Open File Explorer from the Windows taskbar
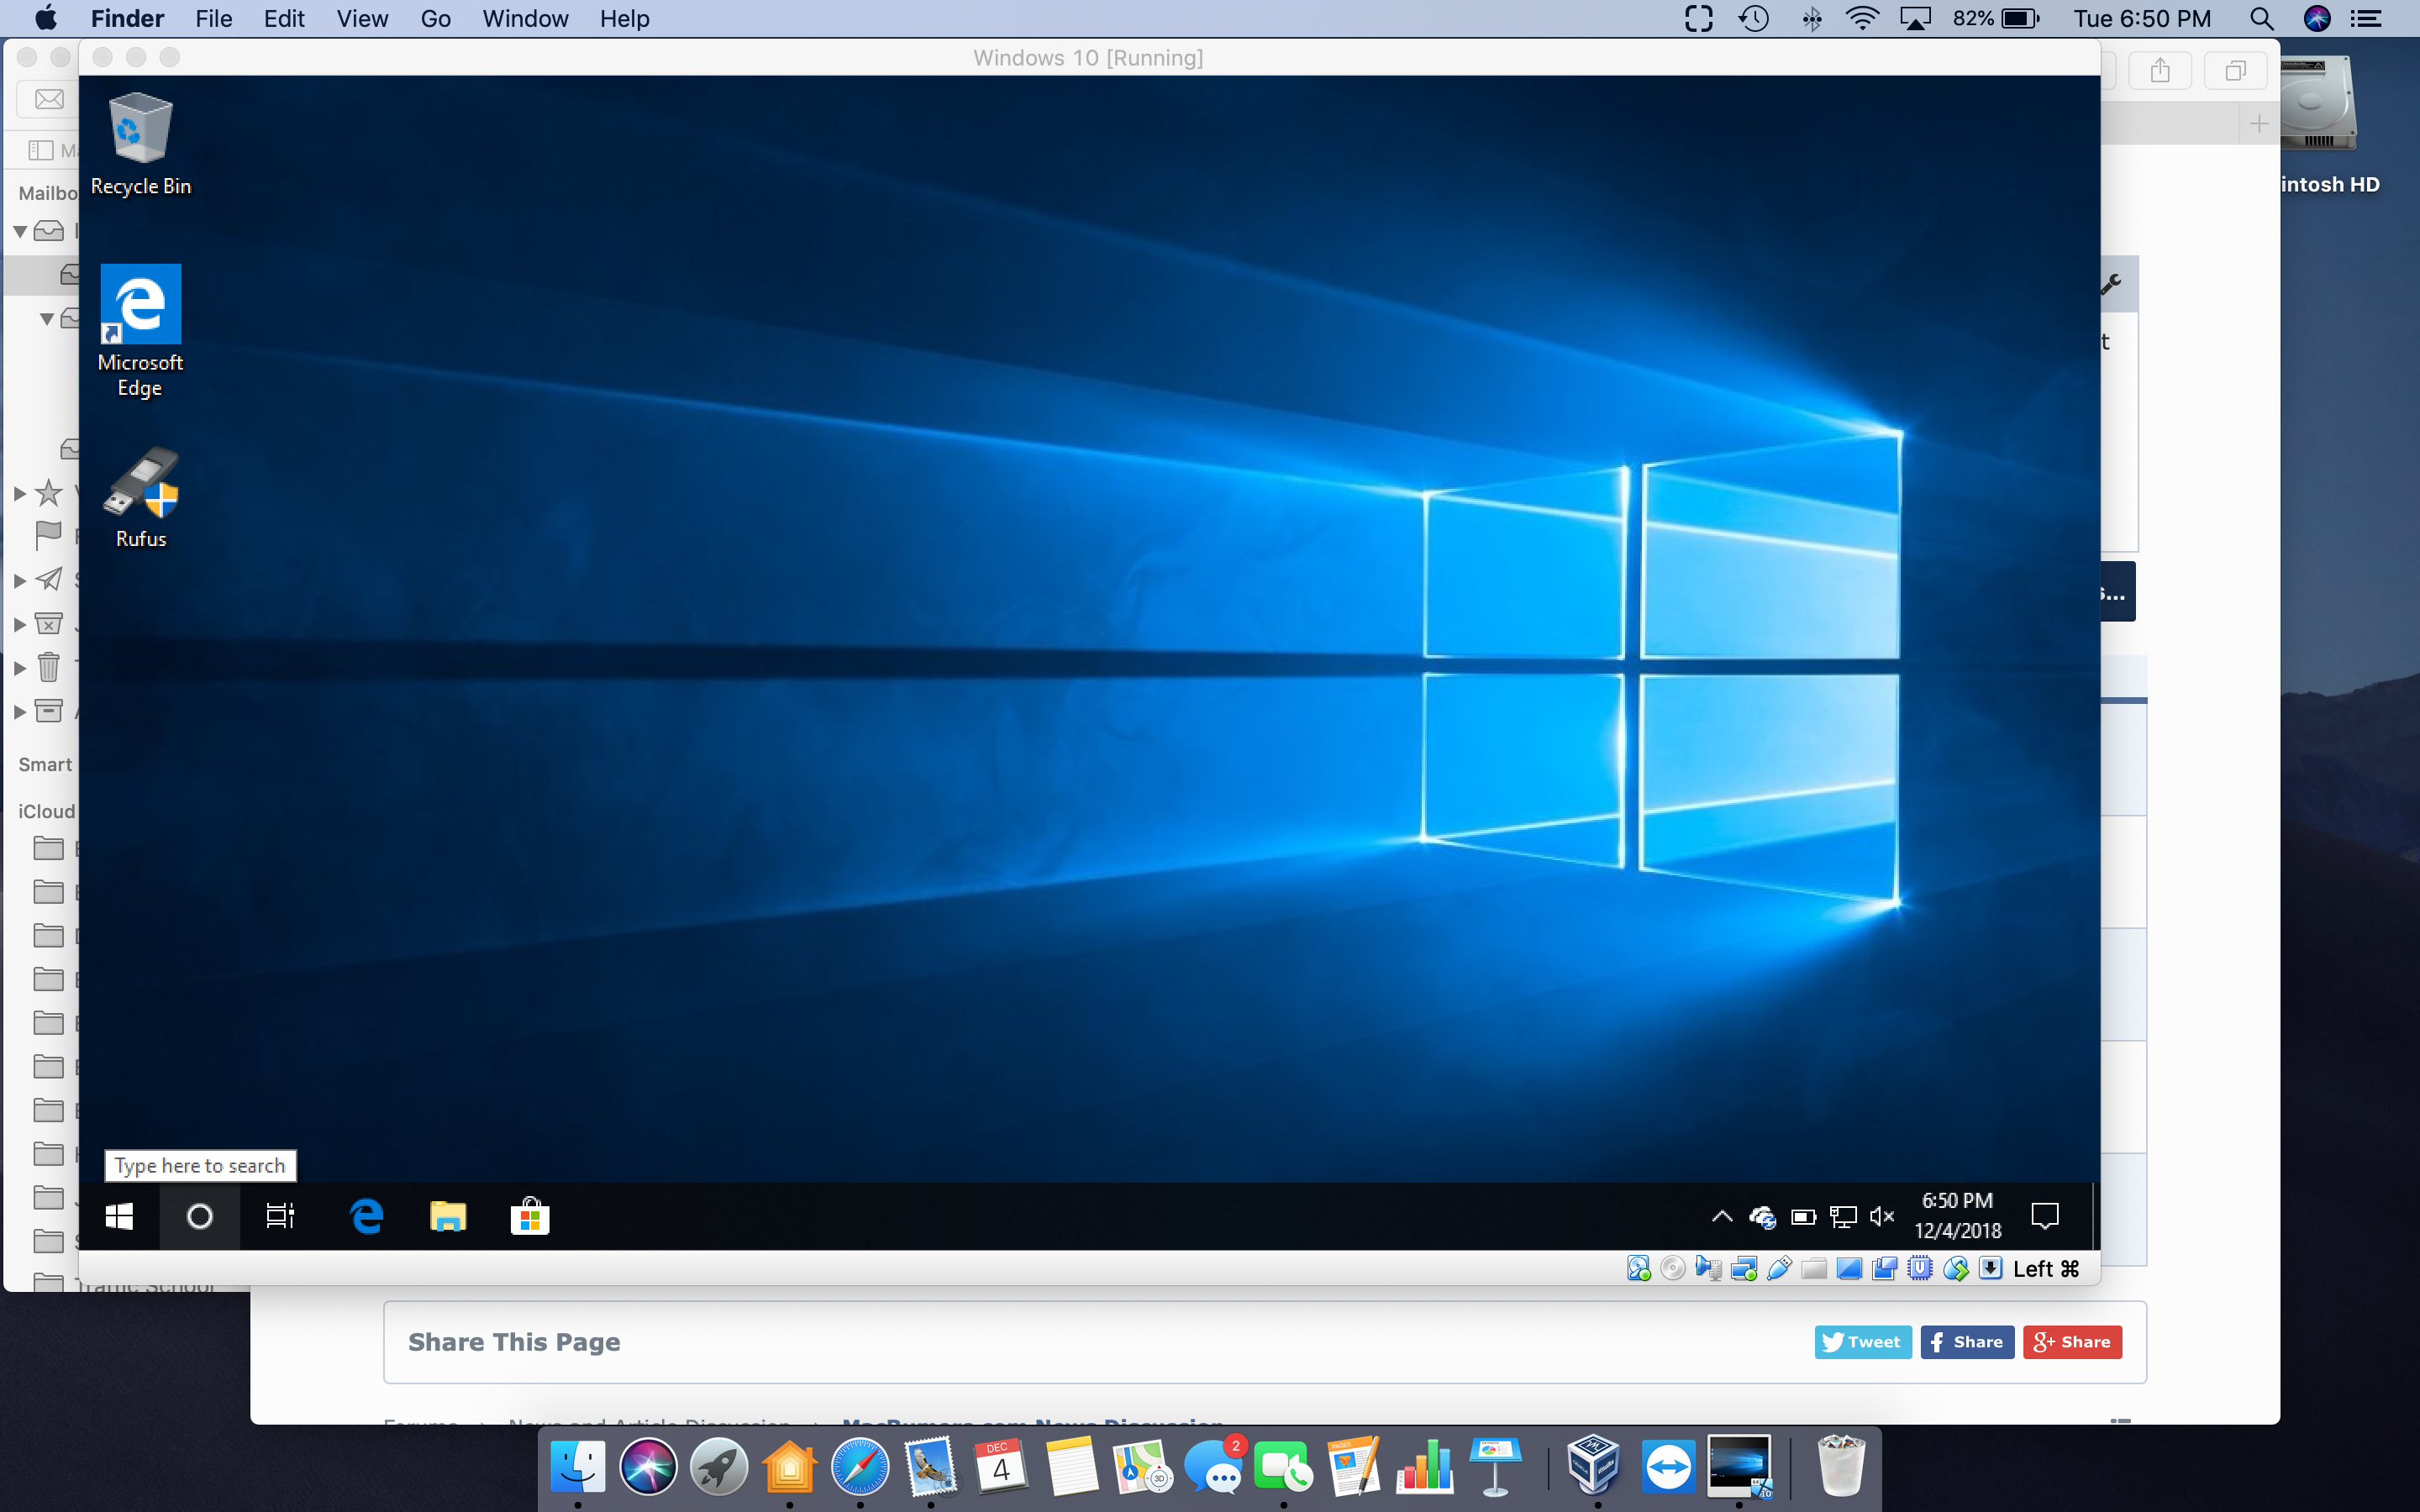The width and height of the screenshot is (2420, 1512). 448,1216
